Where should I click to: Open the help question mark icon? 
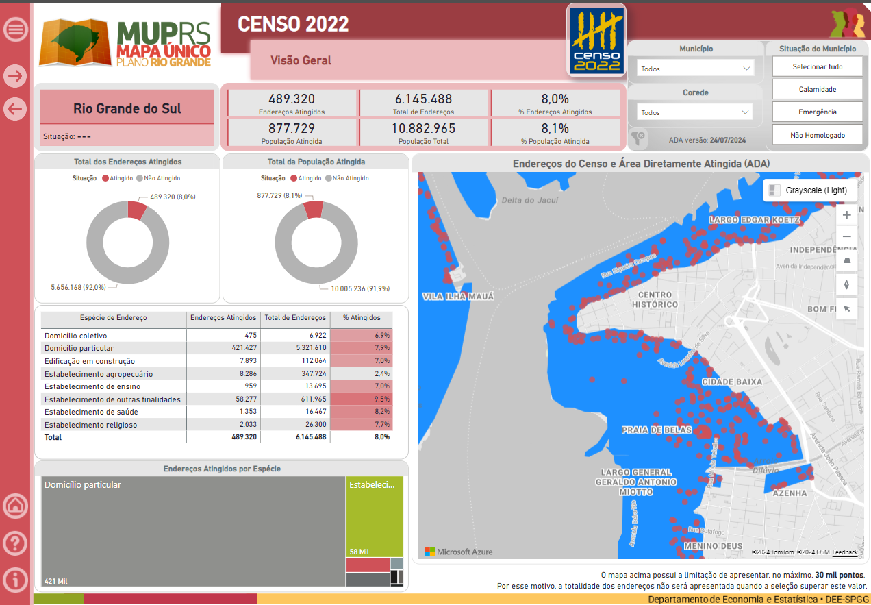15,543
